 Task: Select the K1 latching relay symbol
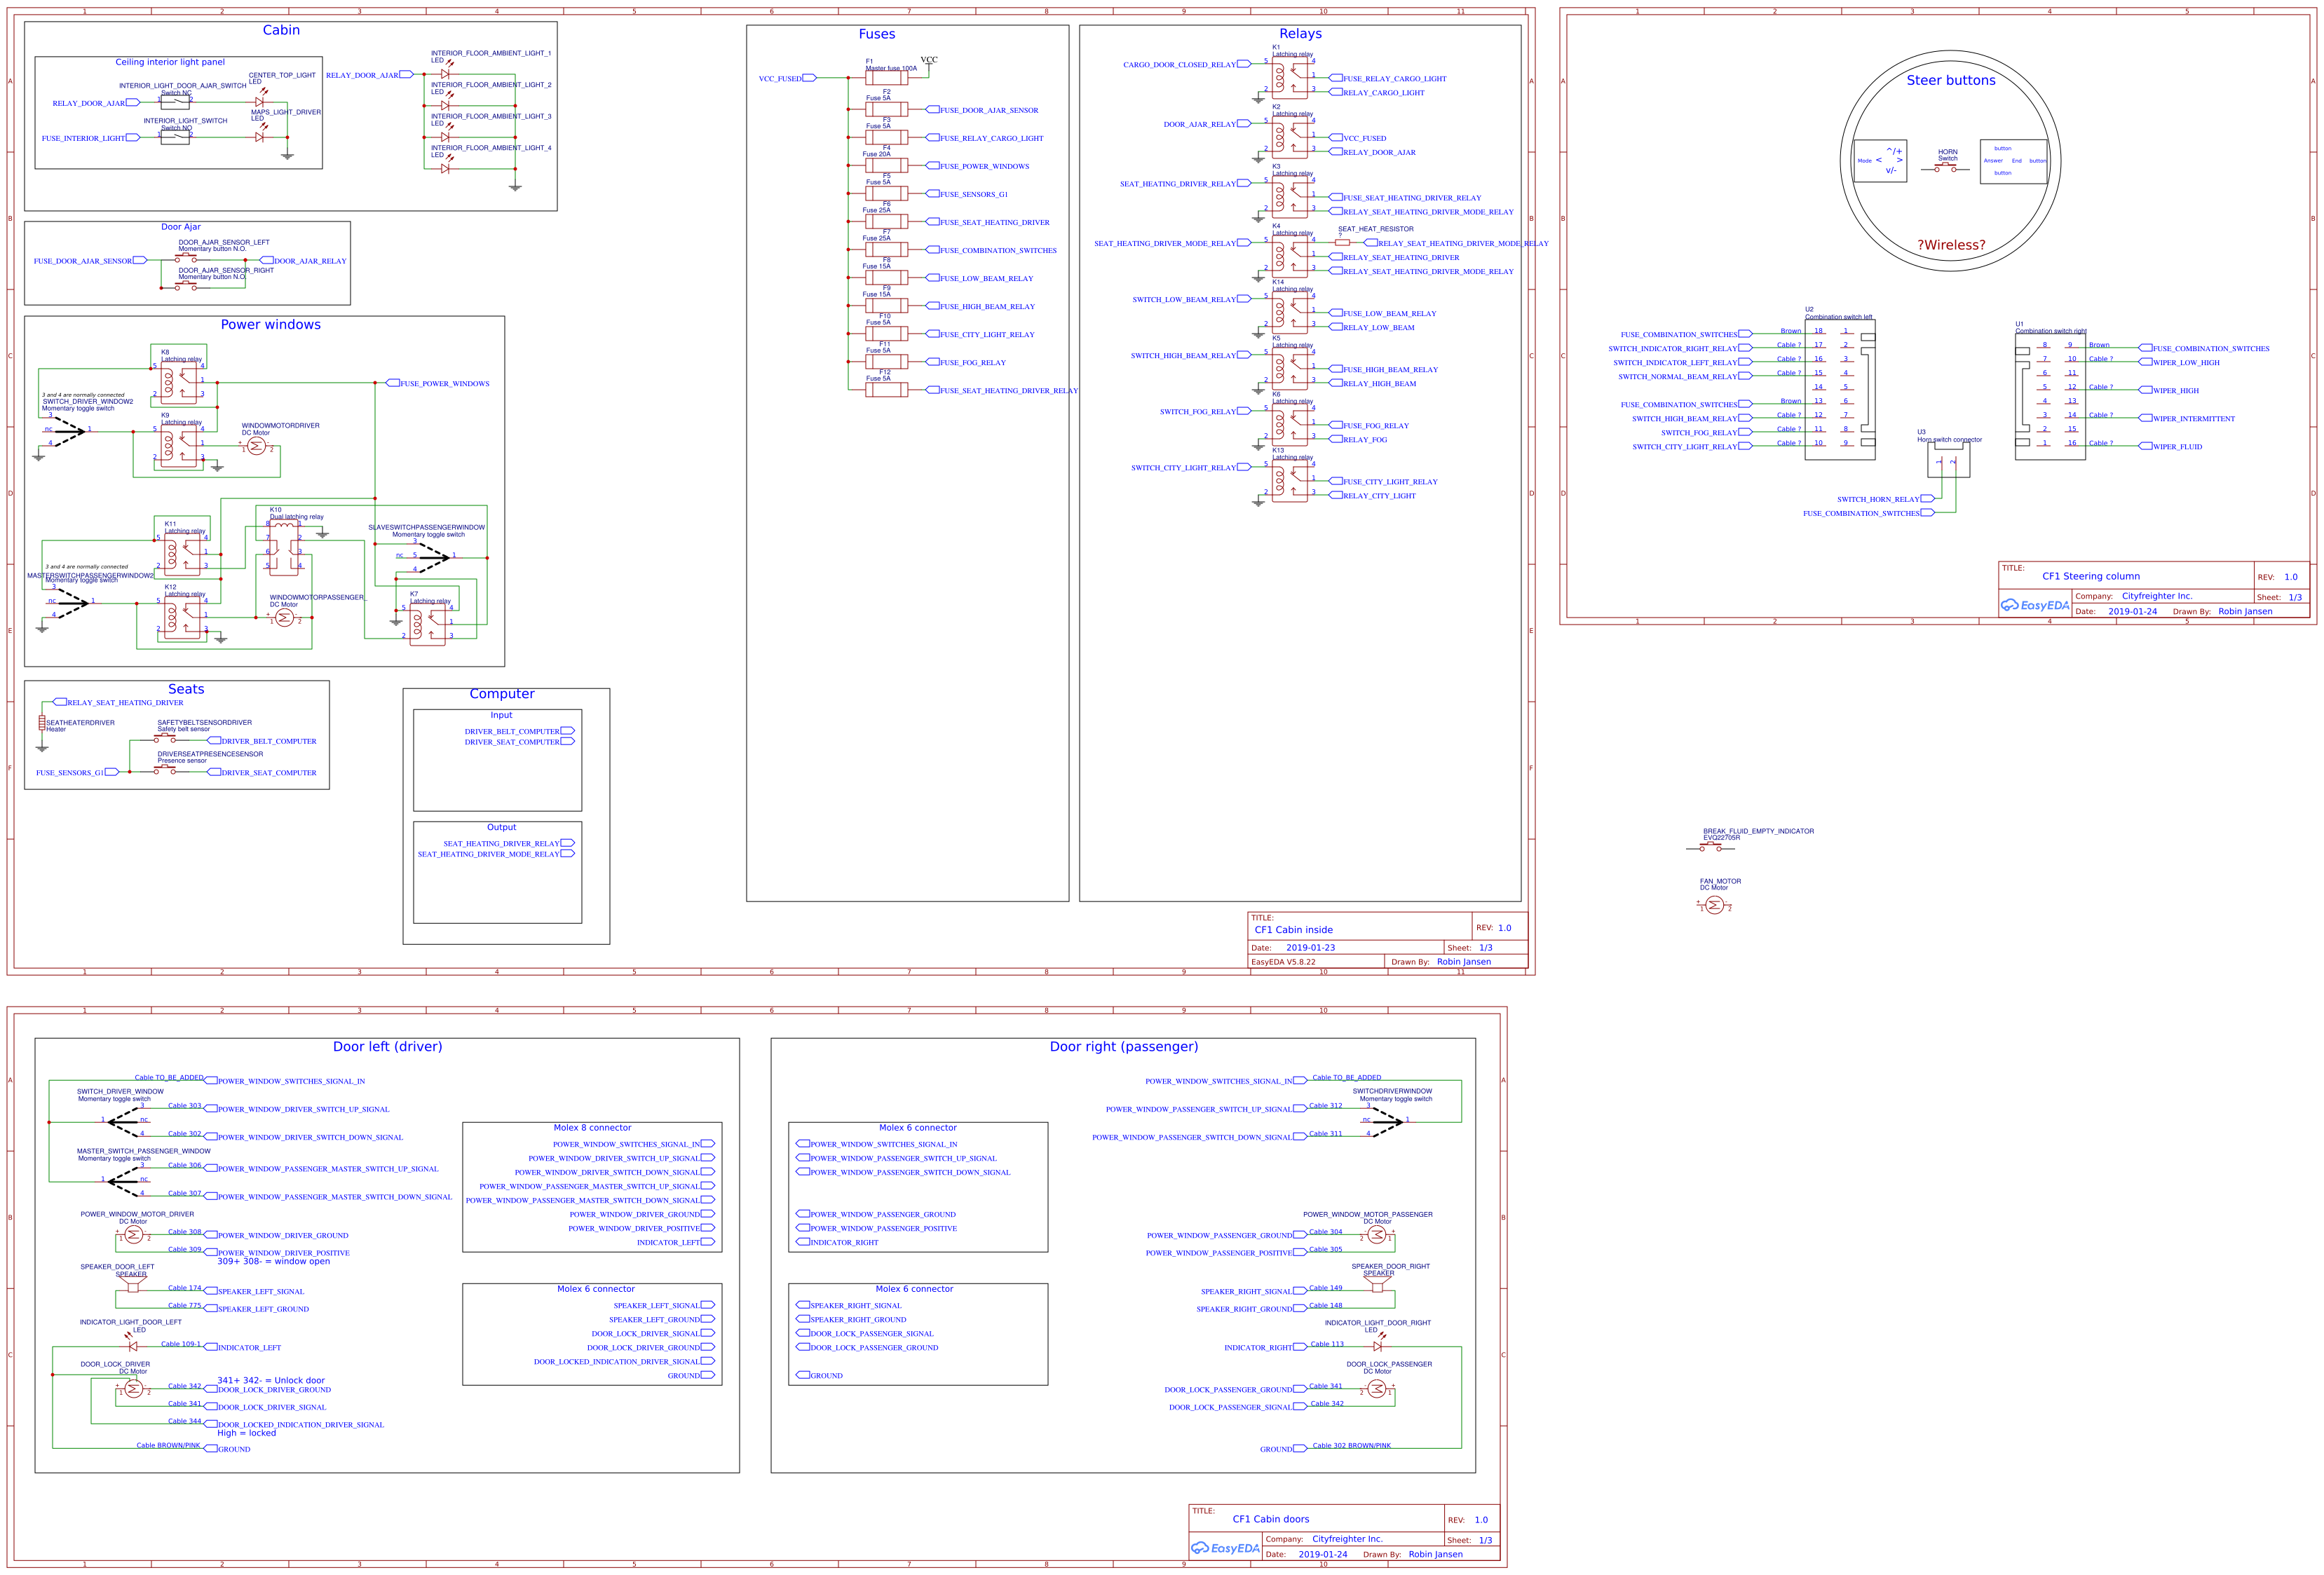(1289, 78)
